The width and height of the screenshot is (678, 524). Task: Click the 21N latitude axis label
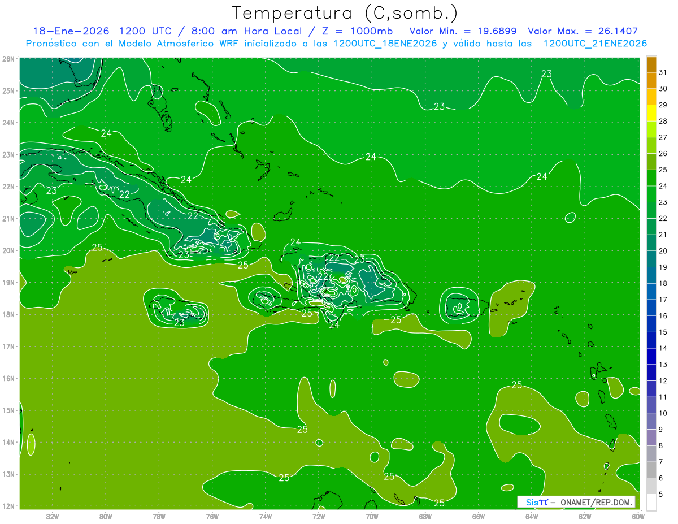coord(8,218)
